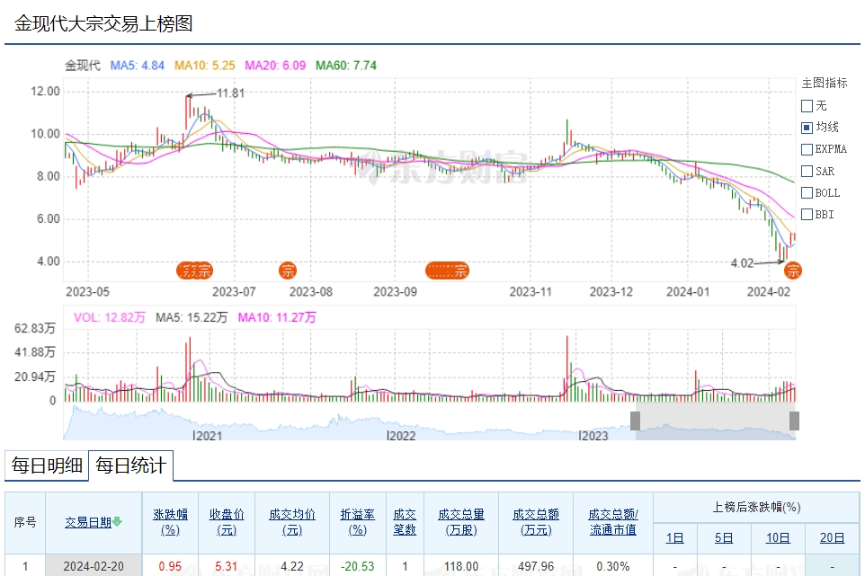This screenshot has width=865, height=576.
Task: Turn on the SAR indicator
Action: pyautogui.click(x=807, y=171)
